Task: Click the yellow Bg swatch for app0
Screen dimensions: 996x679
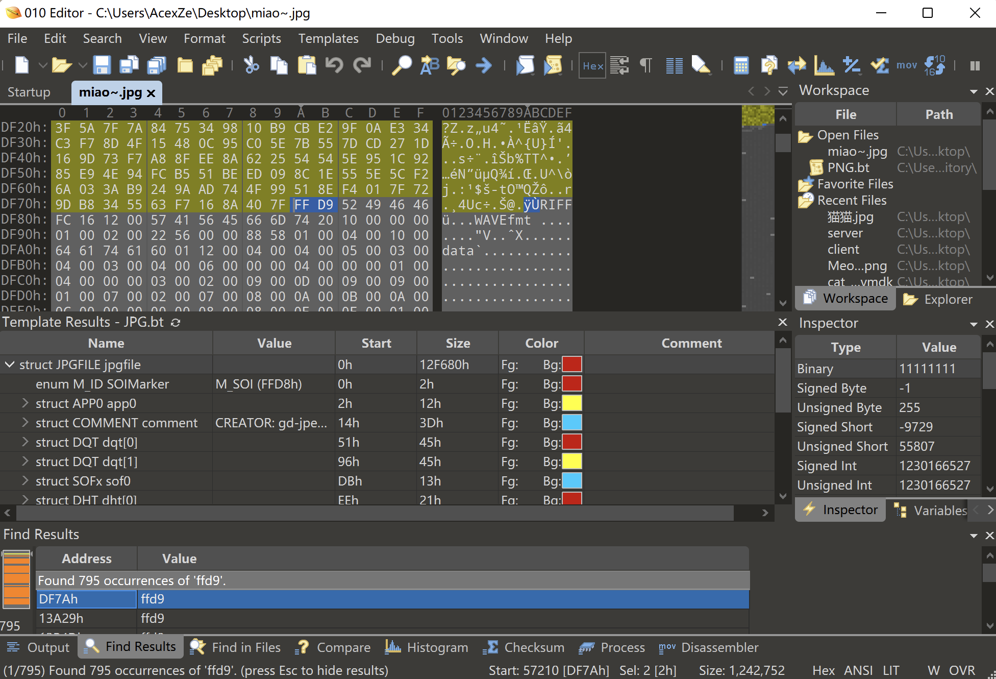Action: (572, 403)
